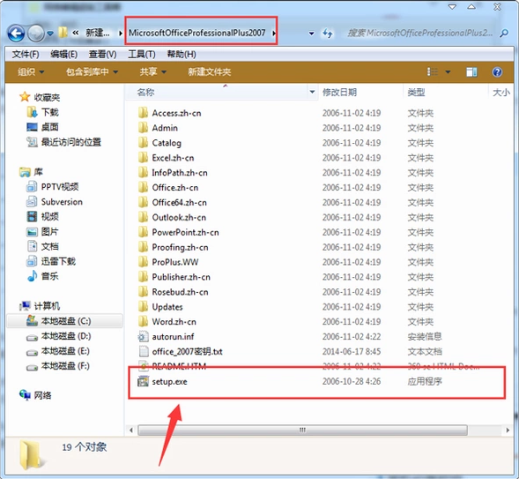The height and width of the screenshot is (479, 519).
Task: Click the change view icon
Action: tap(433, 71)
